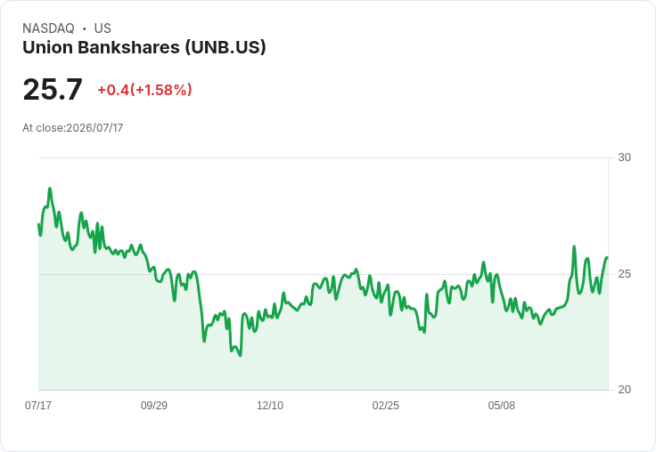The height and width of the screenshot is (452, 656).
Task: Click the lowest trough of the price line
Action: [x=240, y=356]
